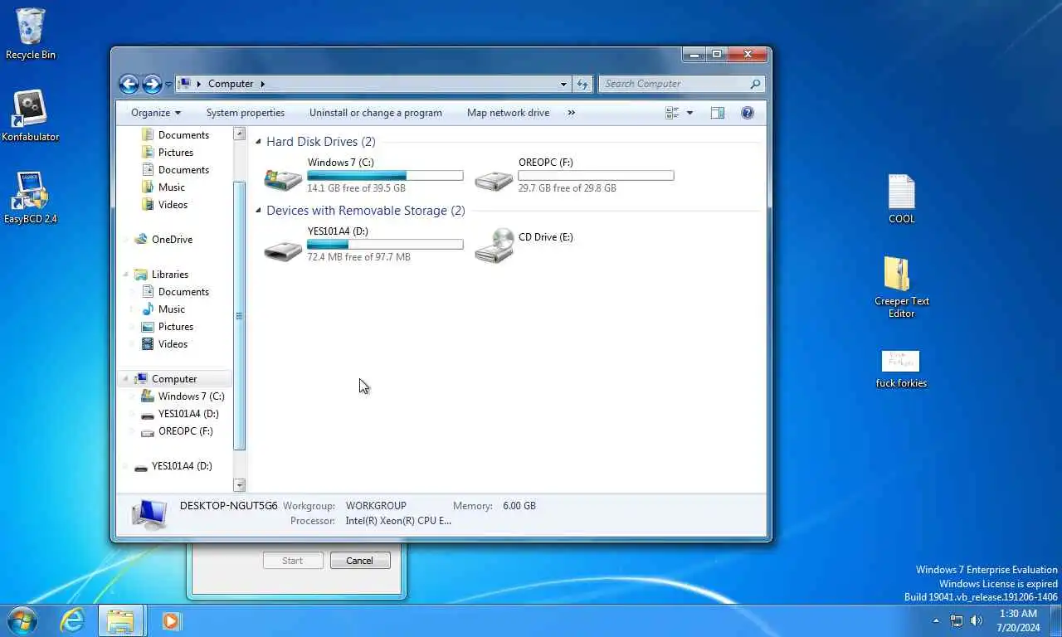Click Computer in the address breadcrumb
The width and height of the screenshot is (1062, 637).
(x=231, y=84)
